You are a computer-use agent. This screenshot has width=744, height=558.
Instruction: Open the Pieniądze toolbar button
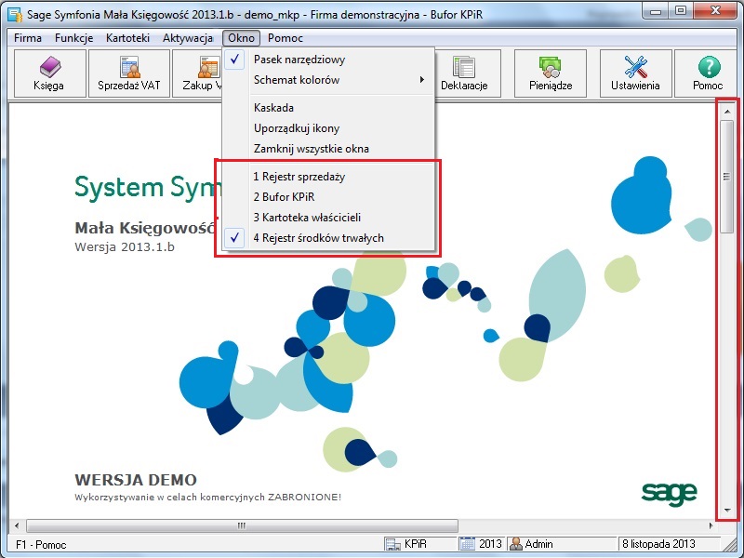(x=551, y=73)
